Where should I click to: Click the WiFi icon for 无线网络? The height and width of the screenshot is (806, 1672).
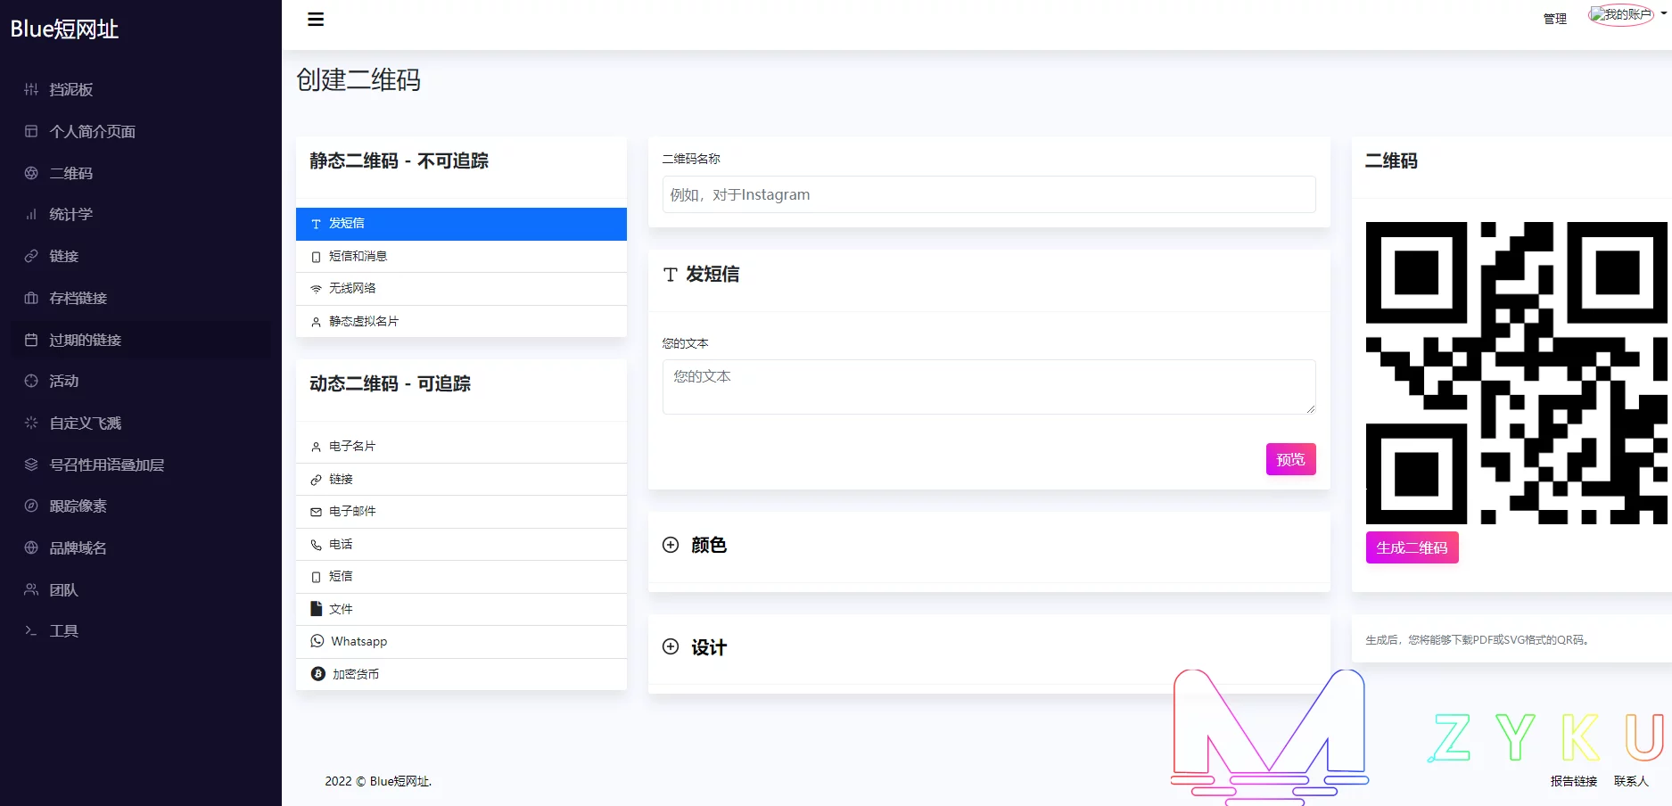316,289
